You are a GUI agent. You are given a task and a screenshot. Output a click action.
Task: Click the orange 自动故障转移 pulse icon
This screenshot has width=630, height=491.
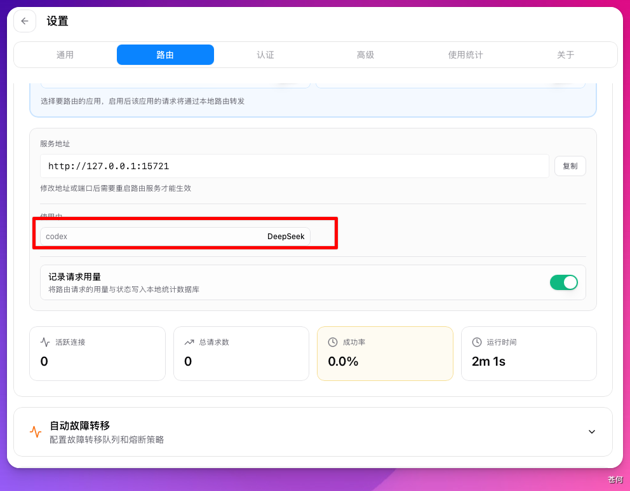tap(36, 432)
